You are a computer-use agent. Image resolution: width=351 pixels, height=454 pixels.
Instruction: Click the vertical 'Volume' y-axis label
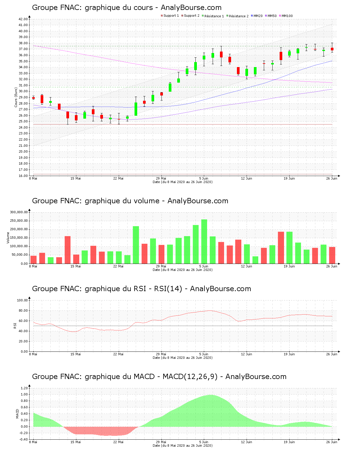[x=8, y=238]
